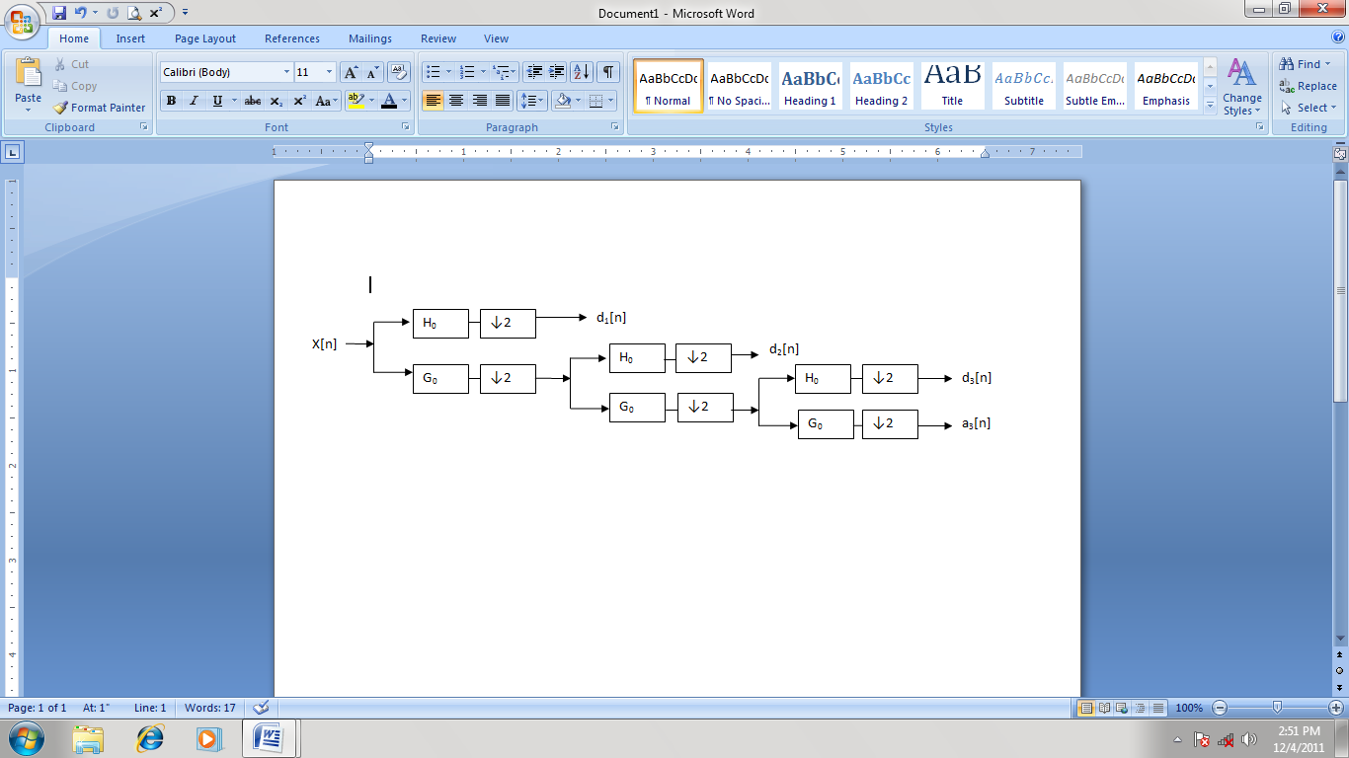Click font color button

tap(390, 101)
